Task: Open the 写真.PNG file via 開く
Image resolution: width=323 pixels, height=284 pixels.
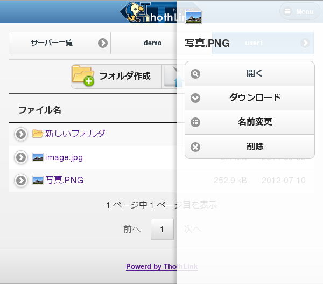Action: click(250, 74)
